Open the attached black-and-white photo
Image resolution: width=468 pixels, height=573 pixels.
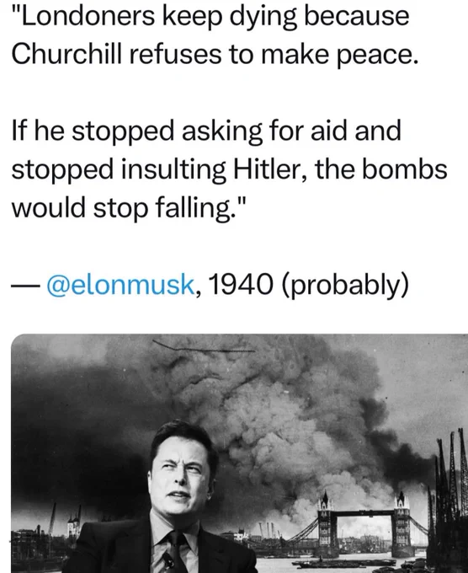[x=240, y=453]
